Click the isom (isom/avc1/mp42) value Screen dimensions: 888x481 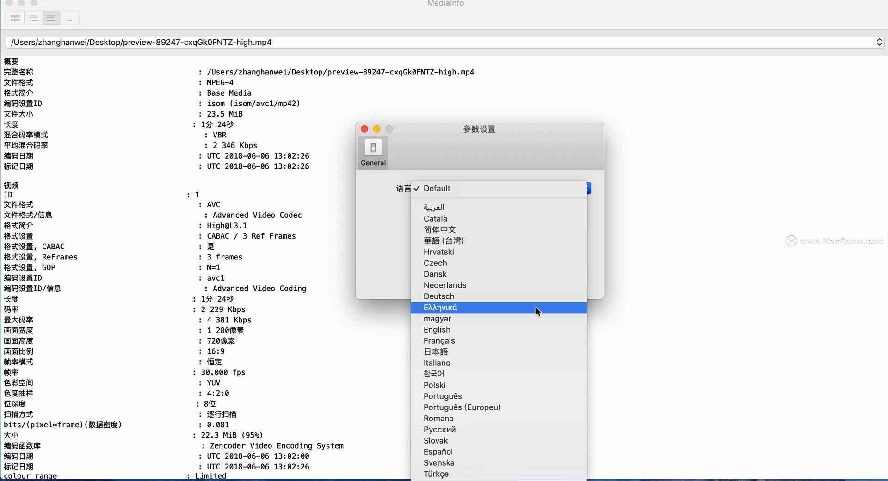(x=253, y=104)
